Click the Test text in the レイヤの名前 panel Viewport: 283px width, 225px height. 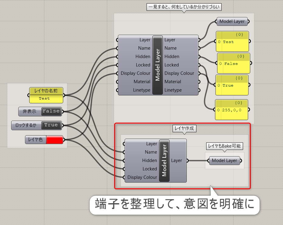click(x=44, y=99)
